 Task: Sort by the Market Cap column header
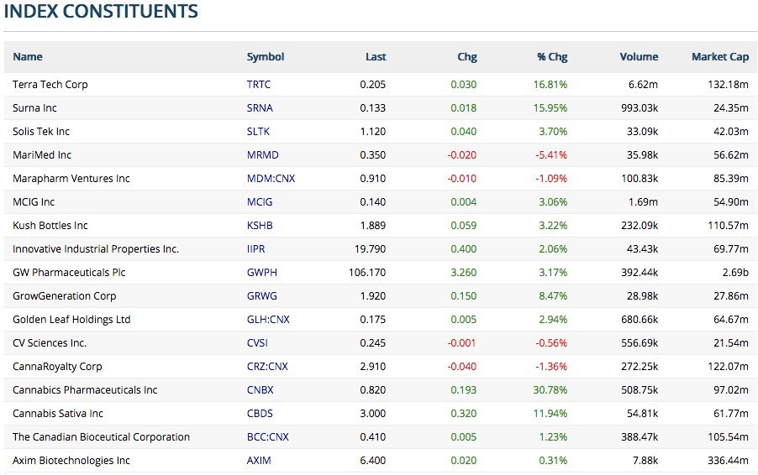[720, 56]
